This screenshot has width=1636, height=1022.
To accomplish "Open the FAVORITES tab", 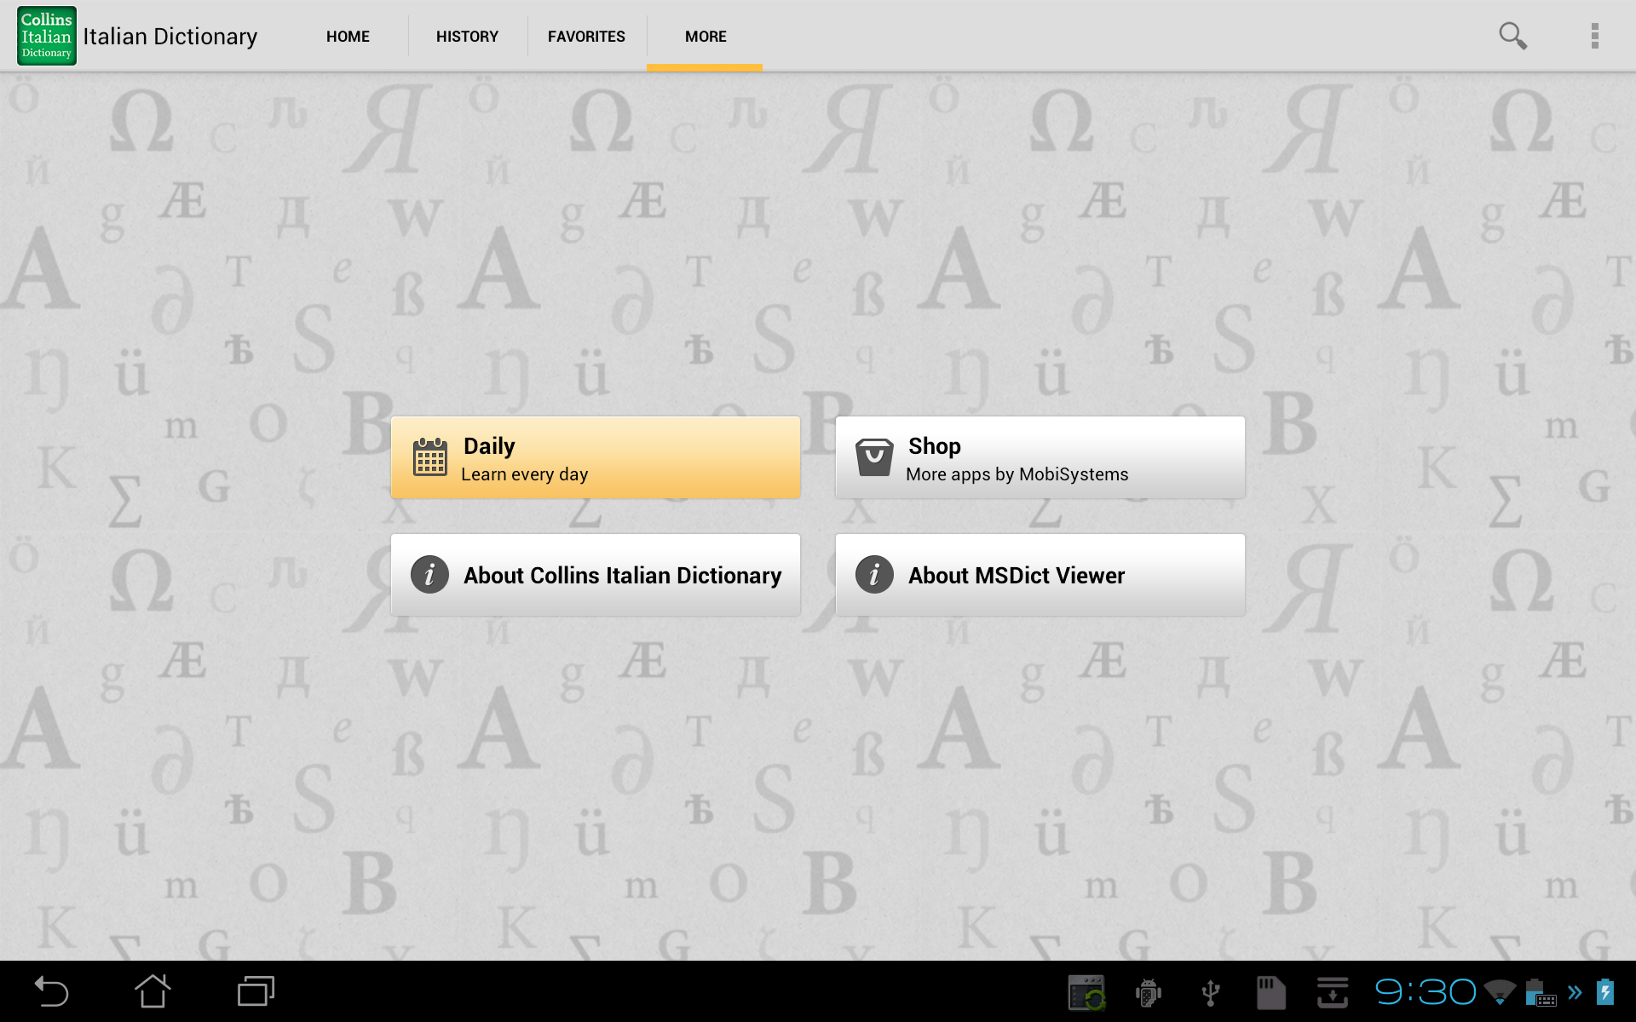I will [x=586, y=37].
